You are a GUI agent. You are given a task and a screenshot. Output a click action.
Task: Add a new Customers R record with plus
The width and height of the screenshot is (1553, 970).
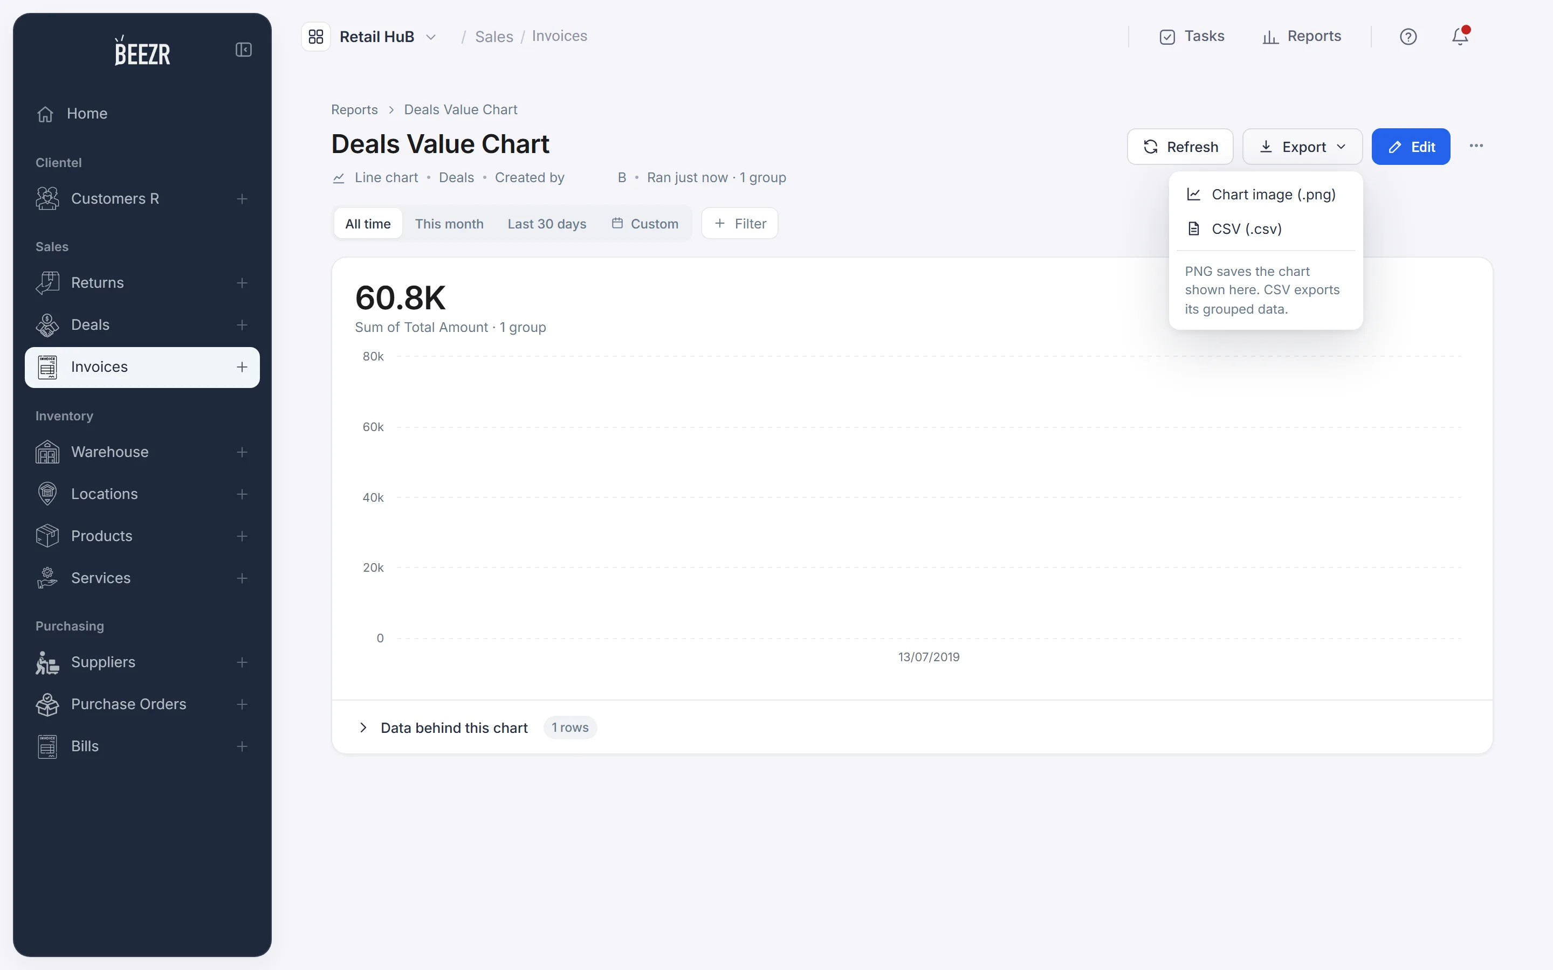tap(242, 199)
